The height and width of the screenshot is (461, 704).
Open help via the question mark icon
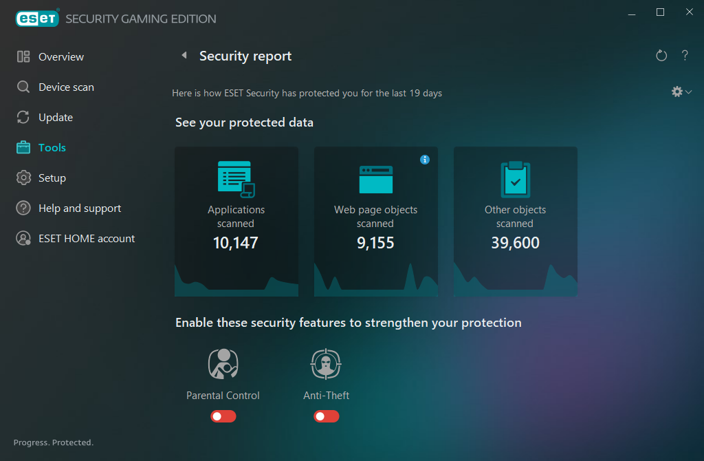(685, 55)
